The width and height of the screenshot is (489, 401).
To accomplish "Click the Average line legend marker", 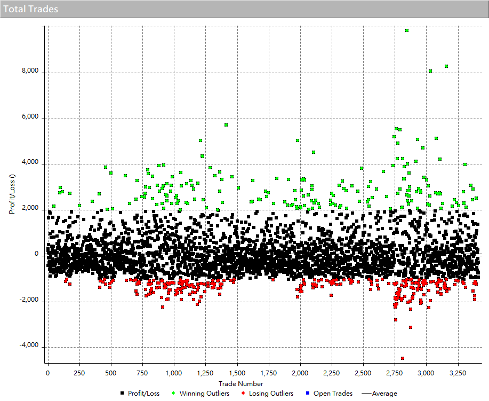I will (366, 394).
